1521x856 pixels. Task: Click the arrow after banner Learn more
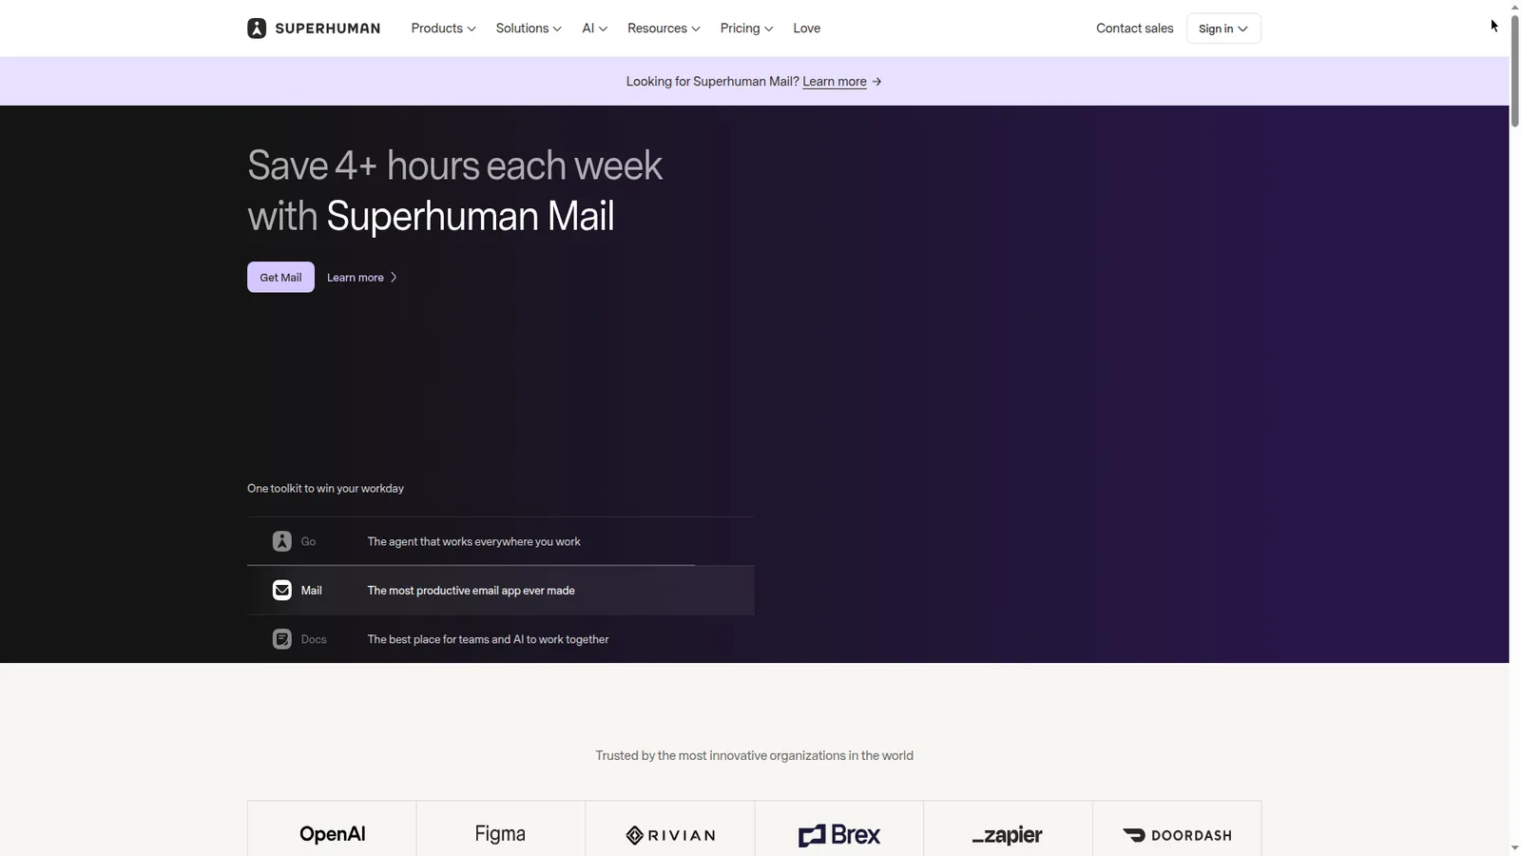[876, 82]
